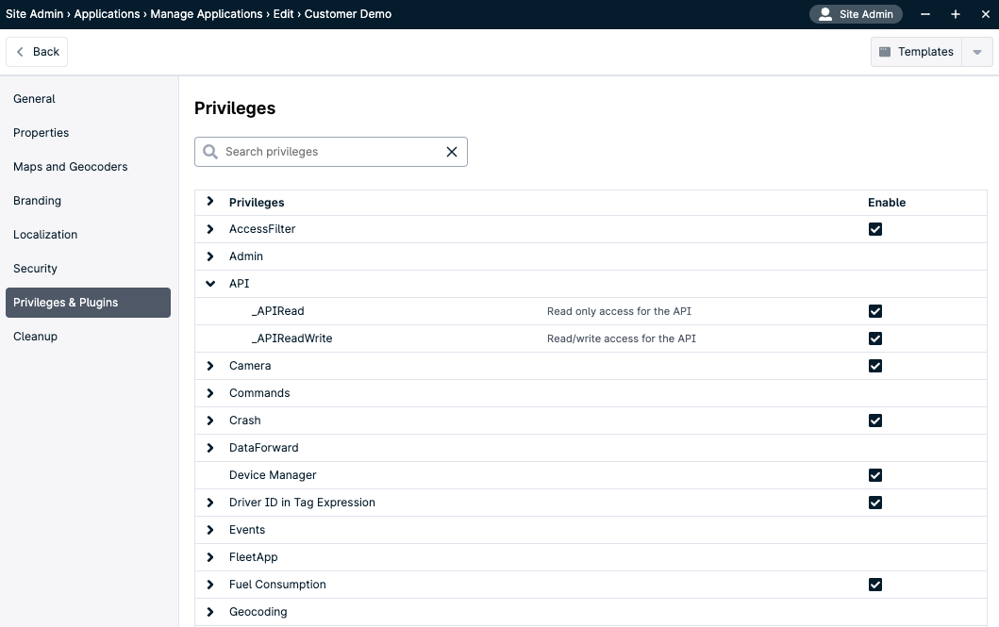Viewport: 999px width, 627px height.
Task: Uncheck the Device Manager enable checkbox
Action: (x=875, y=475)
